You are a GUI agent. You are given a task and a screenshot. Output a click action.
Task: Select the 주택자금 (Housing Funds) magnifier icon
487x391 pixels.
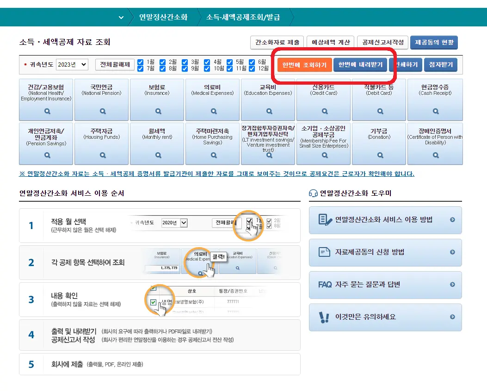pos(101,155)
